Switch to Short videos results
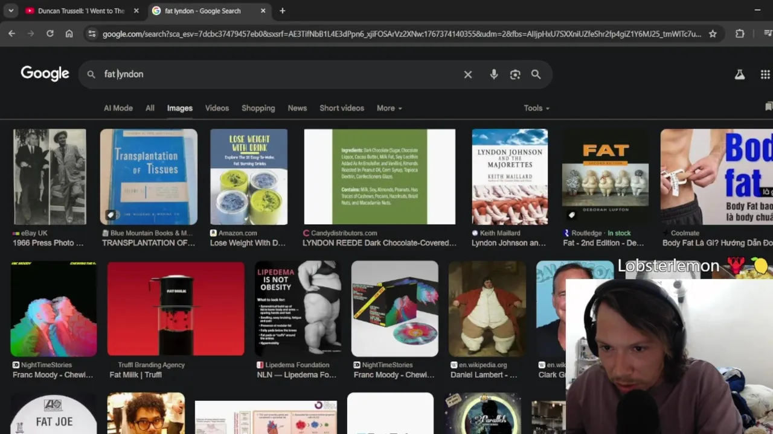The width and height of the screenshot is (773, 434). tap(342, 108)
